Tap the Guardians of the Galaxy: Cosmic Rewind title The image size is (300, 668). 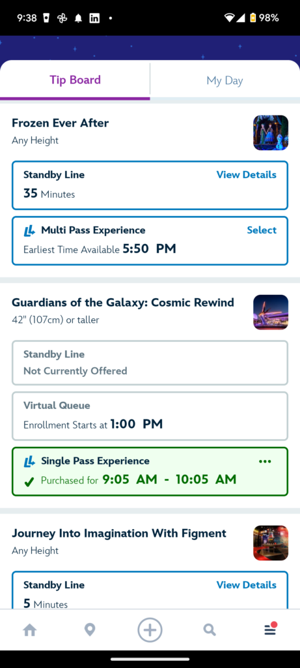[123, 303]
